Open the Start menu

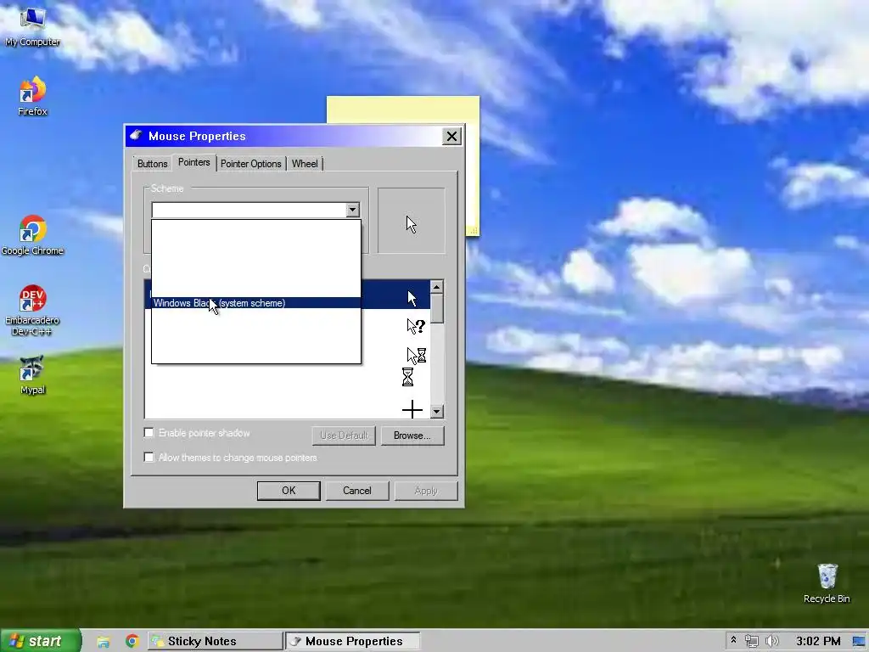41,641
